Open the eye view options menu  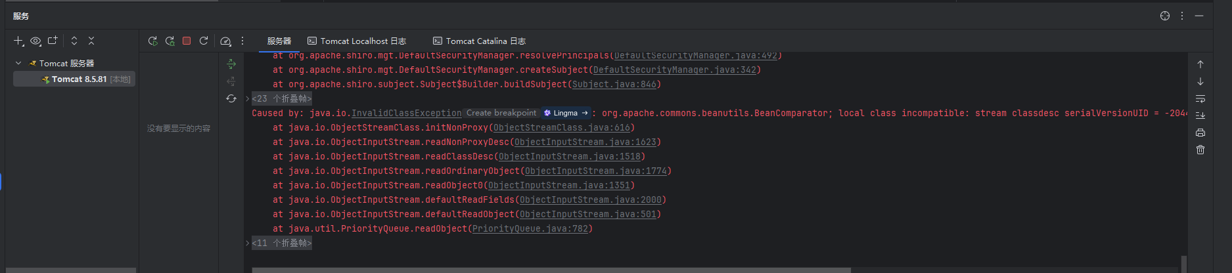tap(35, 41)
